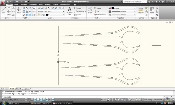Click the Erase tool in Modify panel
Viewport: 175px width, 105px height.
point(24,14)
